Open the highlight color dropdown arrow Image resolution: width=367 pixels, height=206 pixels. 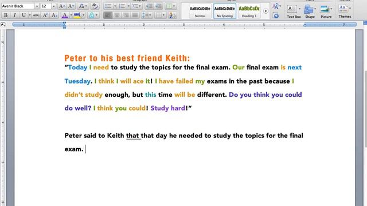83,15
